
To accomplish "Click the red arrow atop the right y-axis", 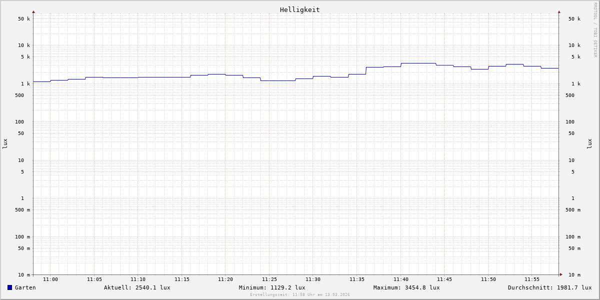I will pos(559,11).
